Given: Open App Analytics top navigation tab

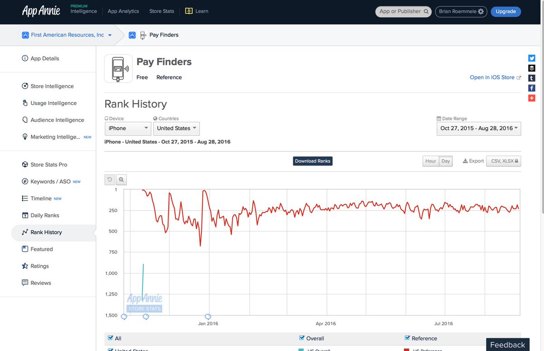Looking at the screenshot, I should [123, 11].
